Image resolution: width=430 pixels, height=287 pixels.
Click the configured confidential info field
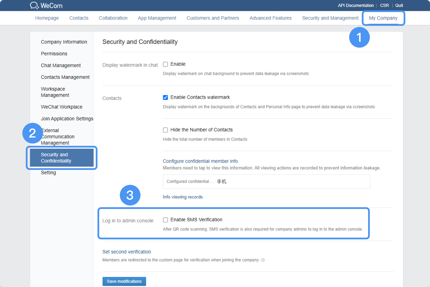tap(266, 181)
